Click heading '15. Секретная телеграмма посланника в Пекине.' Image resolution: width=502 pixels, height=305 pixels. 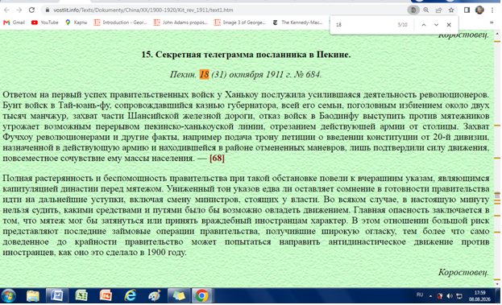point(247,55)
